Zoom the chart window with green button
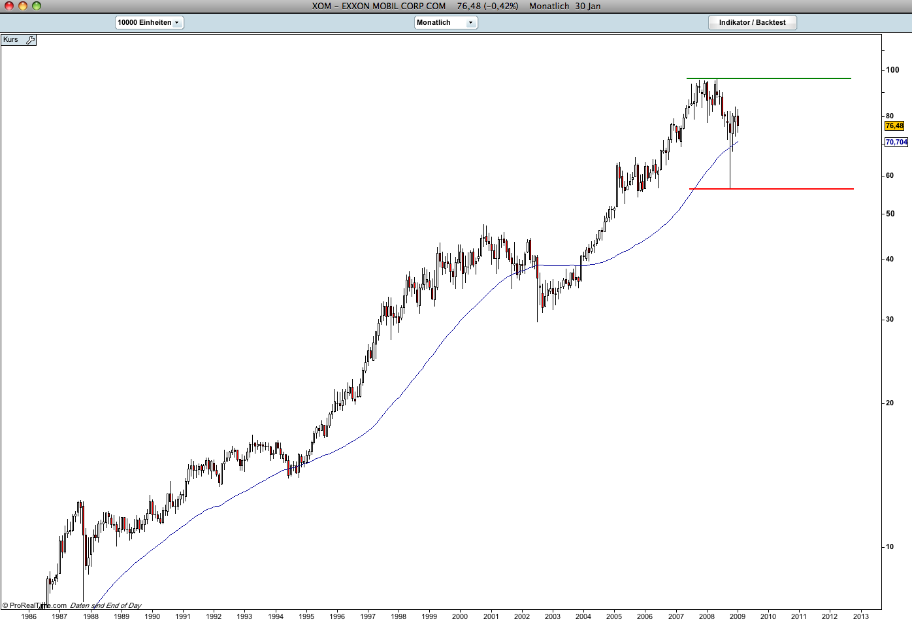This screenshot has width=912, height=621. click(37, 6)
